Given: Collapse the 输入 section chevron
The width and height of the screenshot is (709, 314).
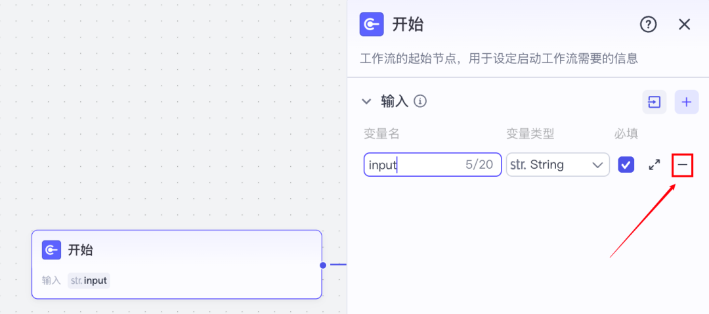Looking at the screenshot, I should [x=366, y=101].
